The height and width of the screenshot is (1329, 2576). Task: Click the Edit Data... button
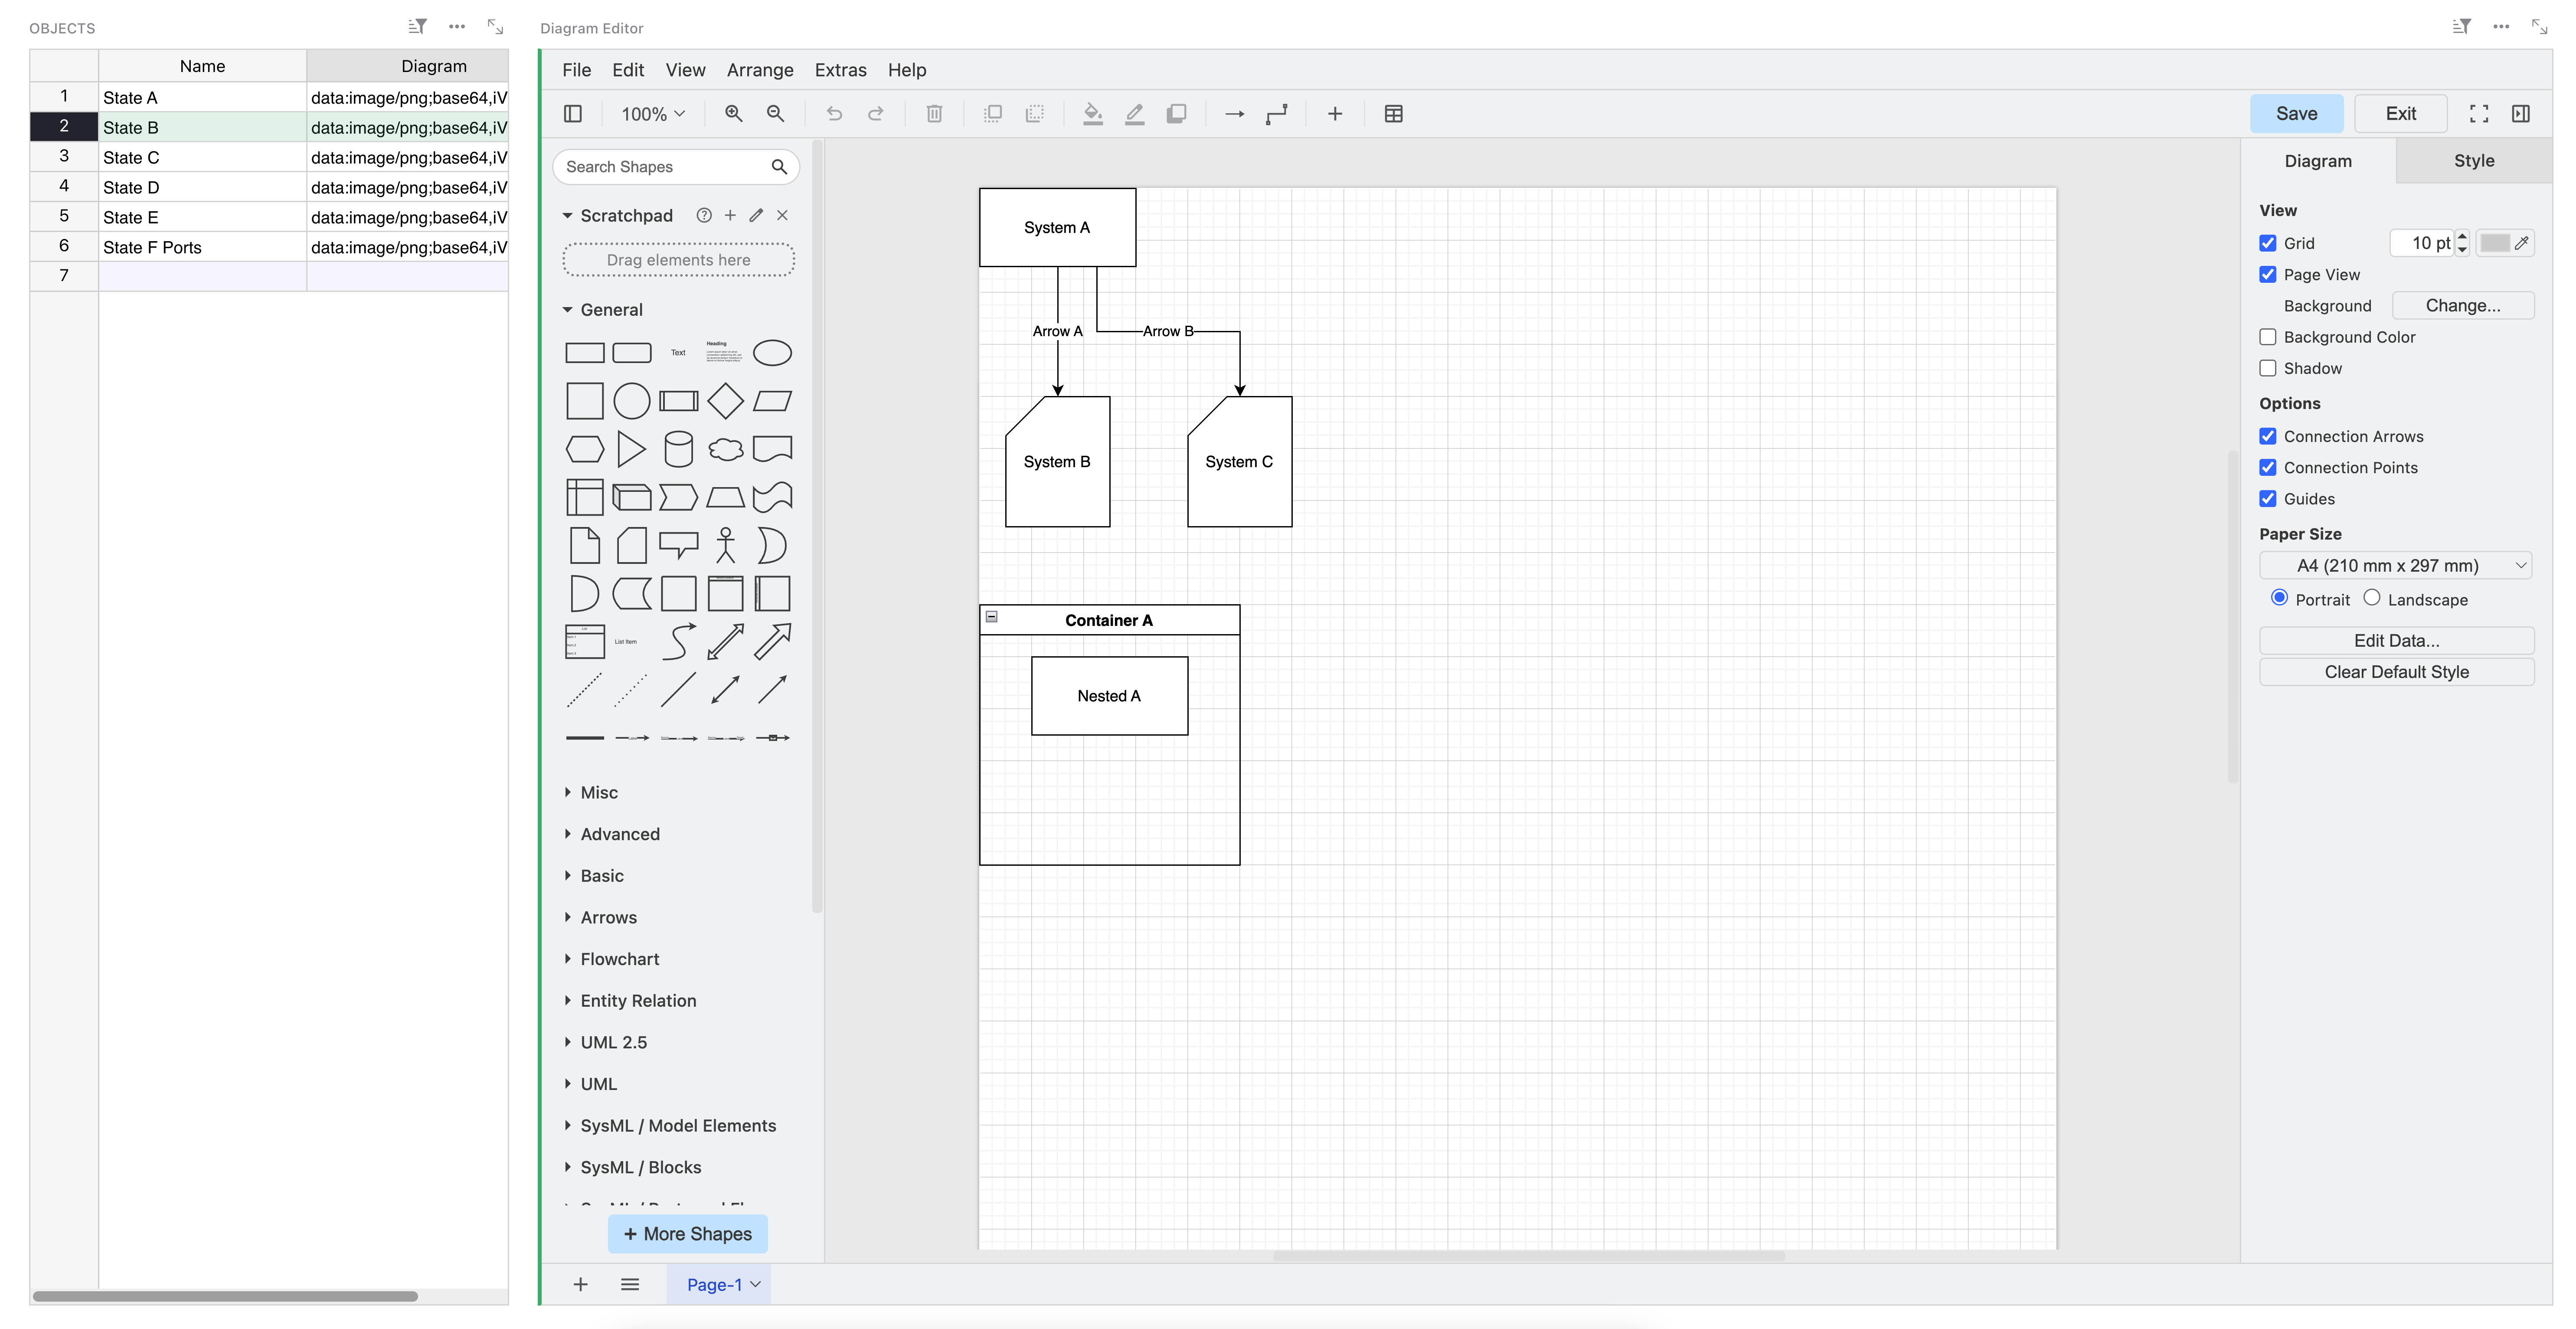[x=2396, y=641]
